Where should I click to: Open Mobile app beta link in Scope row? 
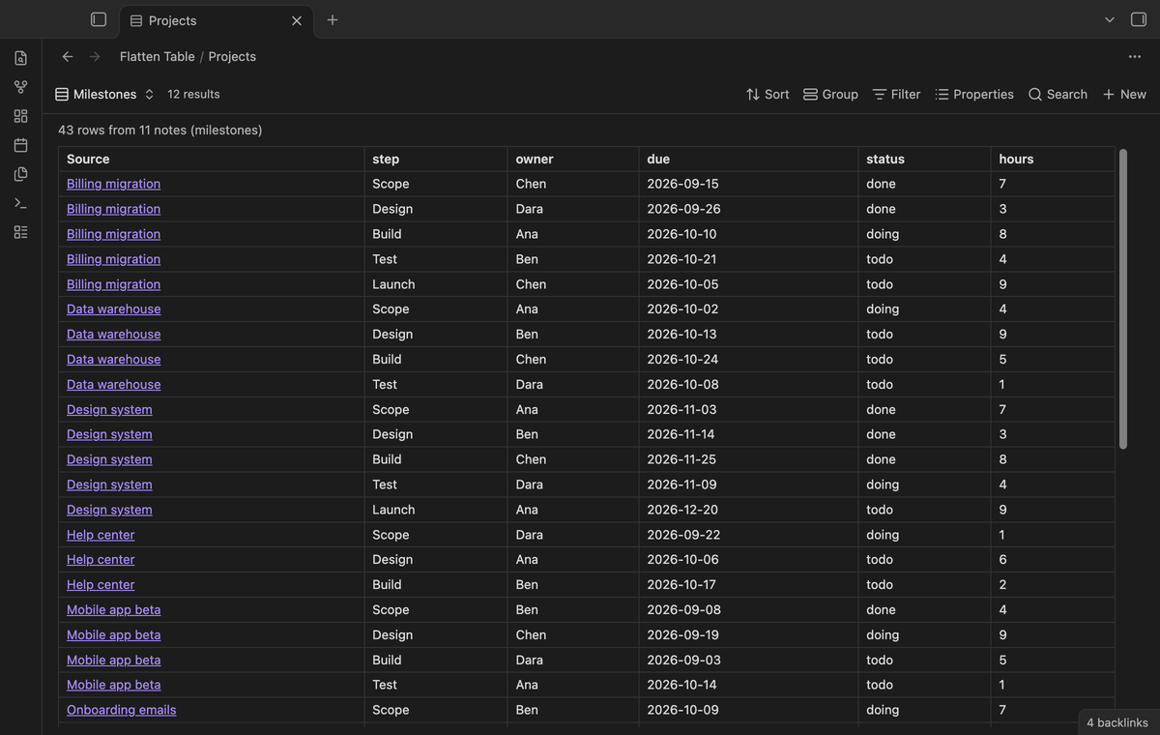tap(113, 609)
